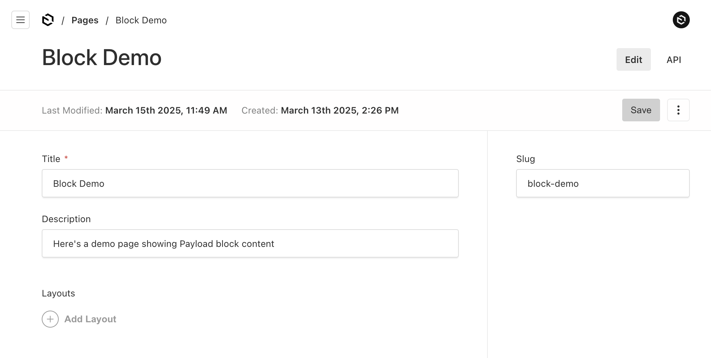Switch to the API tab
This screenshot has height=358, width=711.
pyautogui.click(x=674, y=59)
